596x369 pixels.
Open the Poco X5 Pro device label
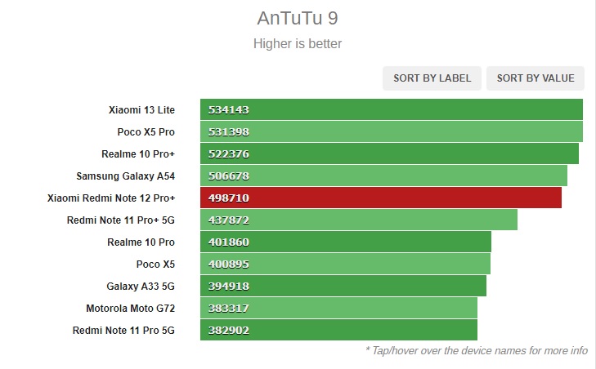tap(146, 132)
